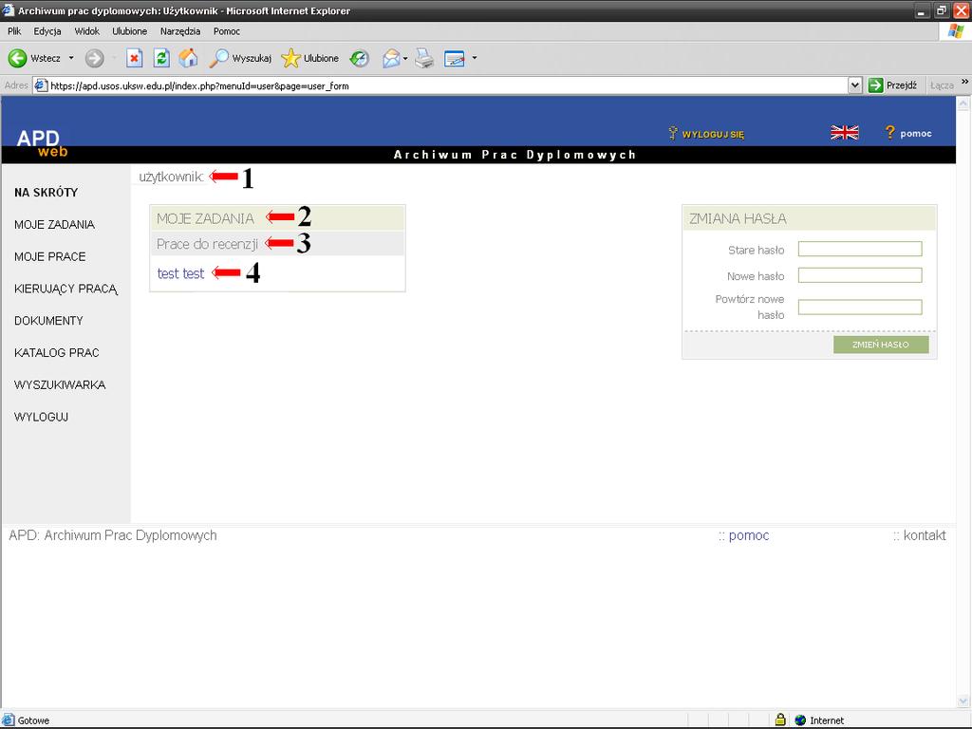Screen dimensions: 972x729
Task: Open the Ulubione menu in the menu bar
Action: 129,31
